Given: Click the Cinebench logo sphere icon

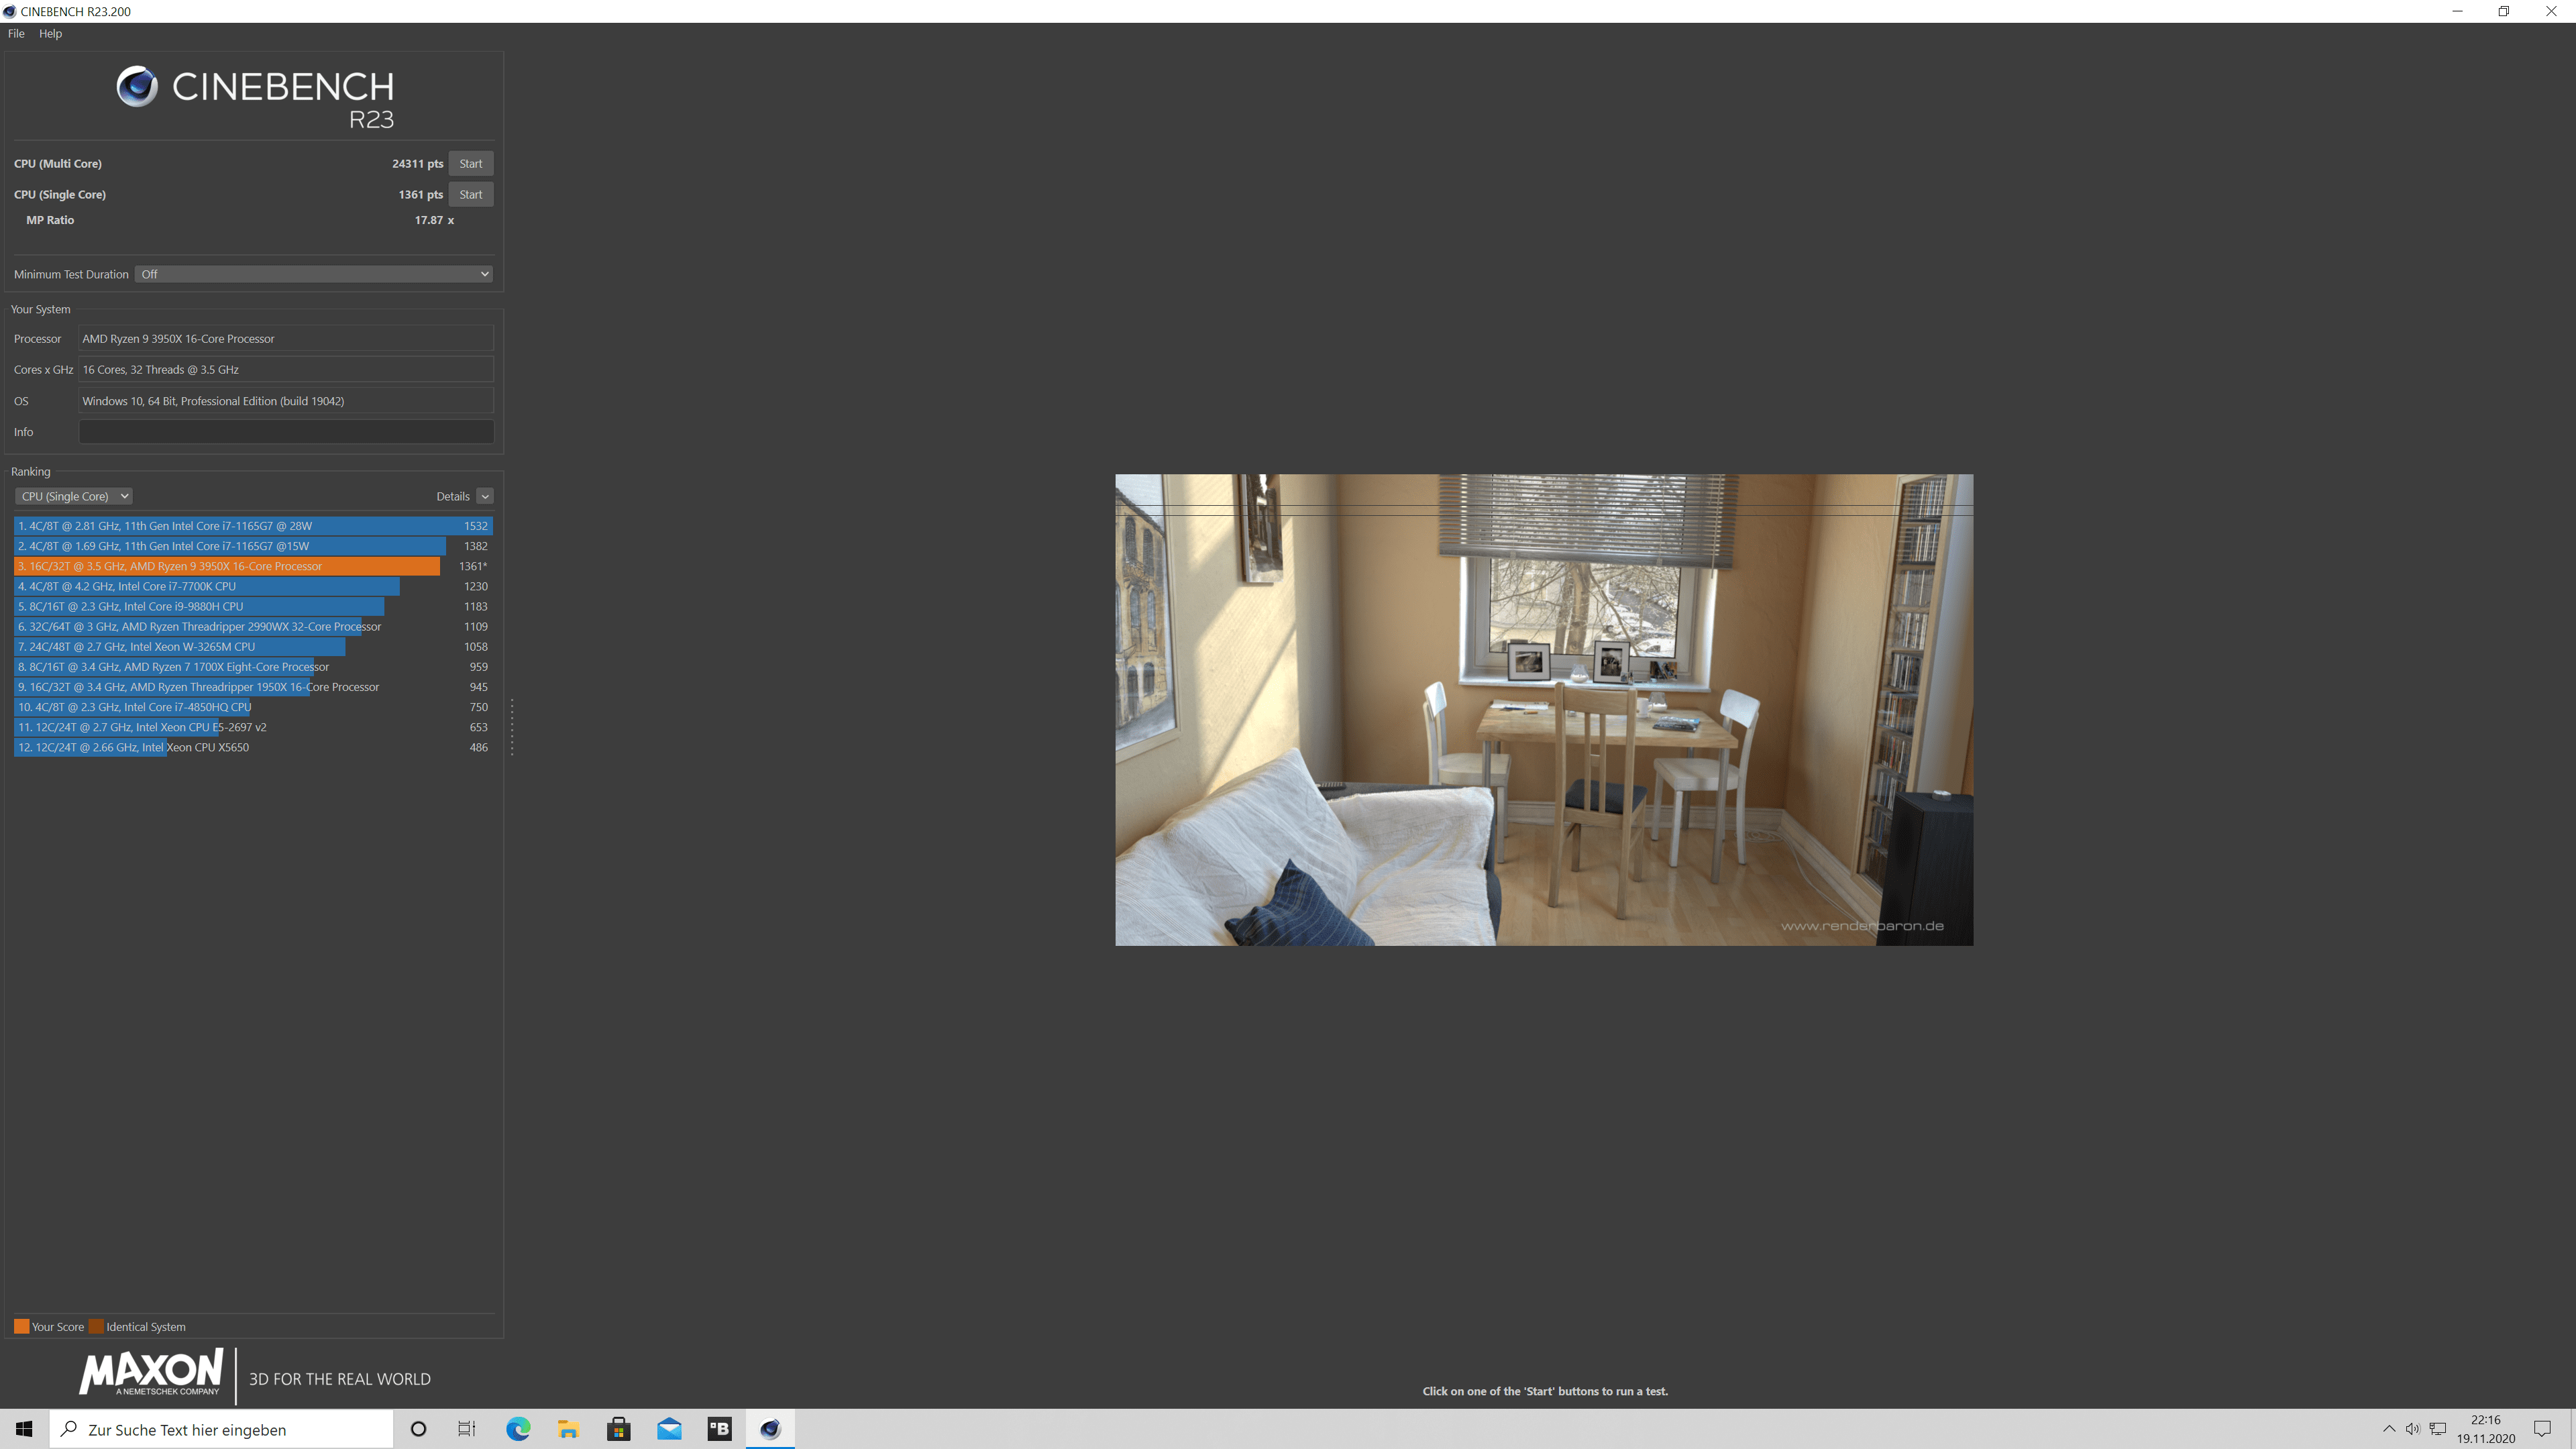Looking at the screenshot, I should (x=137, y=87).
